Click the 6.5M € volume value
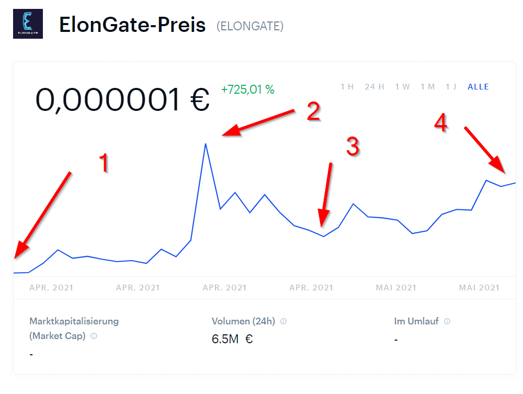 coord(232,339)
